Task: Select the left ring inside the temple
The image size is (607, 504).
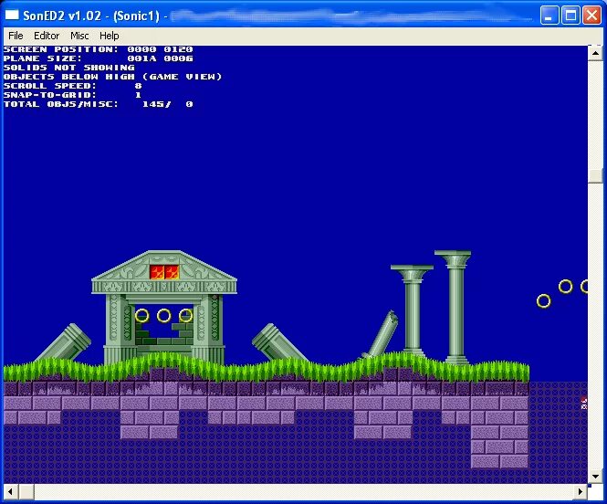Action: pyautogui.click(x=142, y=316)
